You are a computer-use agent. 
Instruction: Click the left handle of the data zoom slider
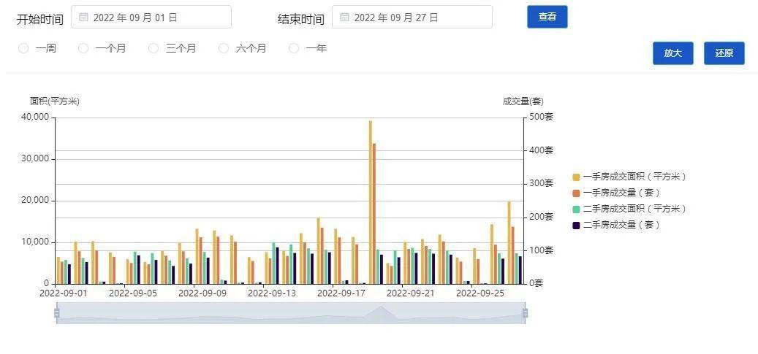coord(56,313)
